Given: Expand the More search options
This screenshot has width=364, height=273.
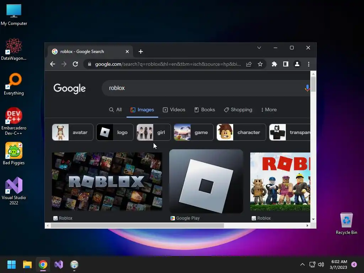Looking at the screenshot, I should pos(269,109).
